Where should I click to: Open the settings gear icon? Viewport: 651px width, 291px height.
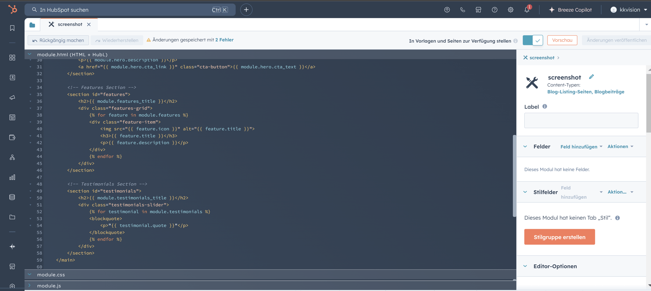[x=510, y=10]
